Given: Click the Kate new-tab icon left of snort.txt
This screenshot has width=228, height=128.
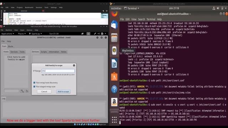Looking at the screenshot, I should pyautogui.click(x=5, y=11).
